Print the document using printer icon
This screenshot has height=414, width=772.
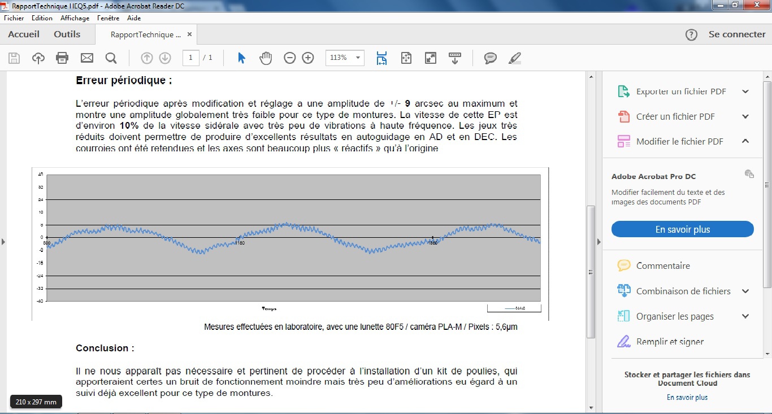point(62,58)
